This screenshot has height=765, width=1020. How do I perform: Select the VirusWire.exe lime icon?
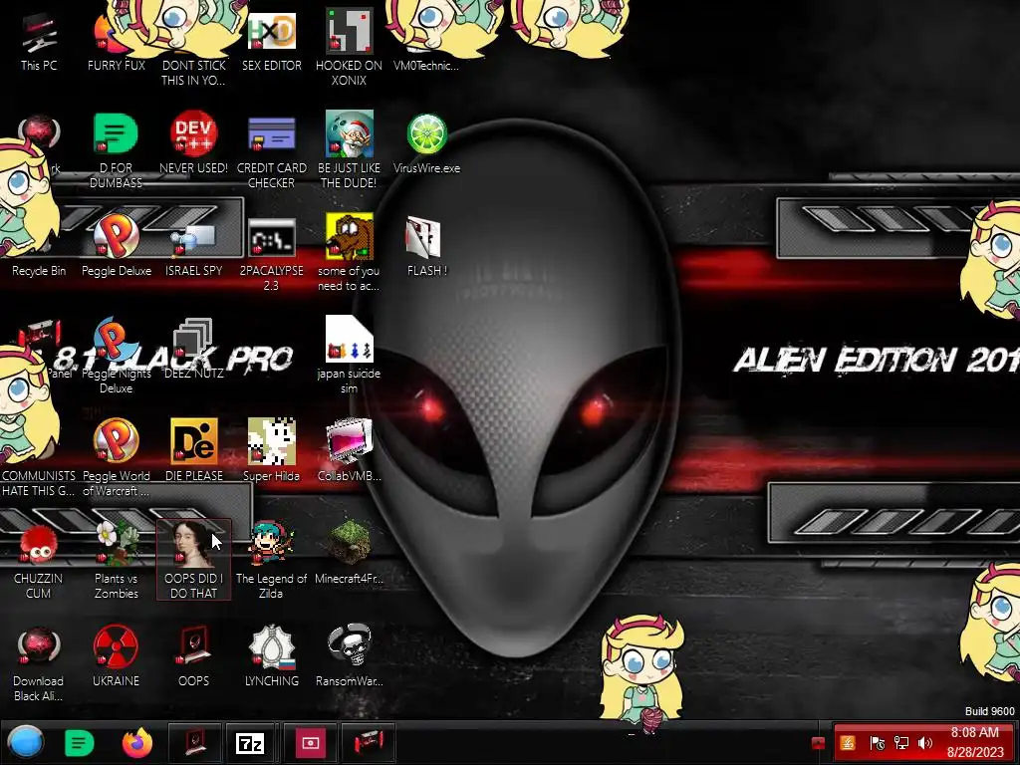pos(426,144)
